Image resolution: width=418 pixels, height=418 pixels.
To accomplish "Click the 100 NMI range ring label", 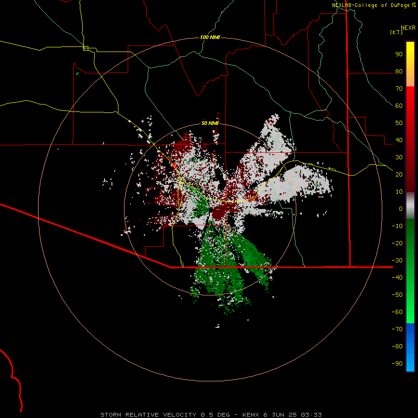I will point(210,37).
